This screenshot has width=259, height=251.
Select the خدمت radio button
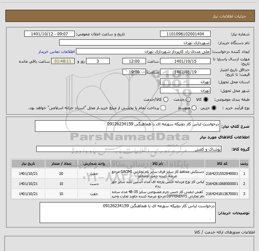pyautogui.click(x=188, y=99)
